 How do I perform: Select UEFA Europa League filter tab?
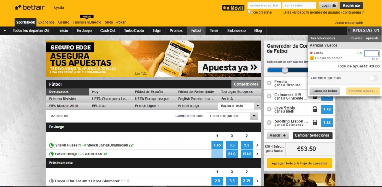154,99
